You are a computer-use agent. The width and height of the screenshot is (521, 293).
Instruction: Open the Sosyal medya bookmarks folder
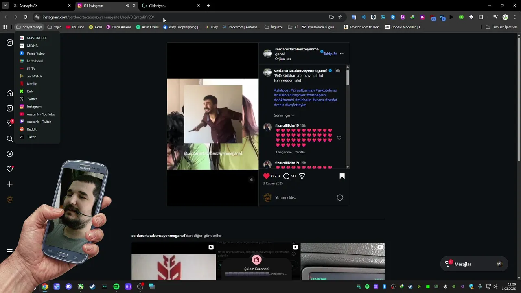29,27
